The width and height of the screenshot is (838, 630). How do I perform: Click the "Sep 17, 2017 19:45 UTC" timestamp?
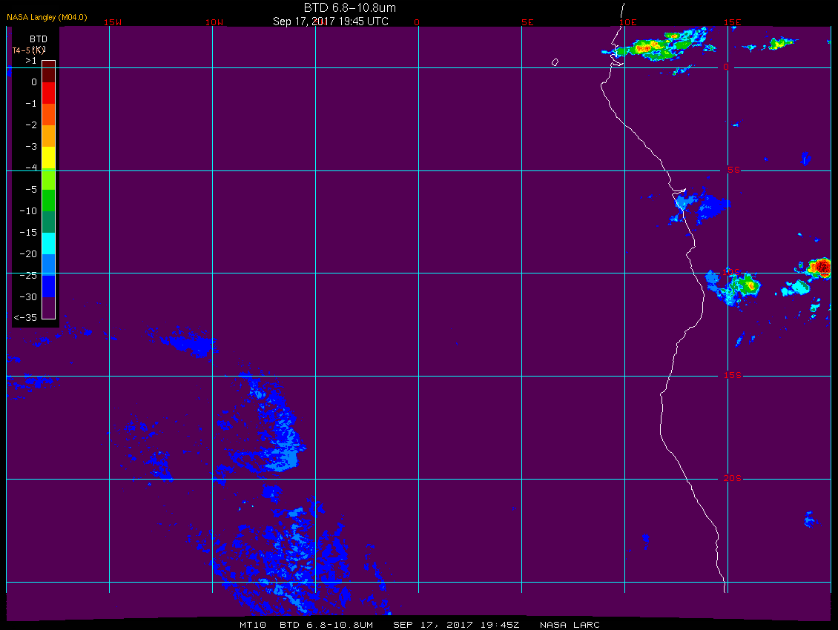coord(330,21)
